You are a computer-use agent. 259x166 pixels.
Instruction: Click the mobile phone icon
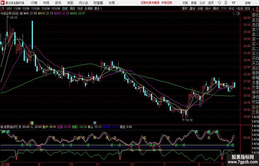pyautogui.click(x=226, y=3)
